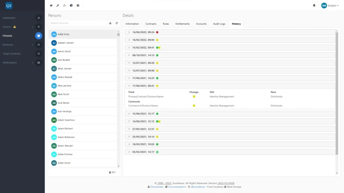Open the reports pie-chart icon
The width and height of the screenshot is (344, 193).
tap(71, 5)
